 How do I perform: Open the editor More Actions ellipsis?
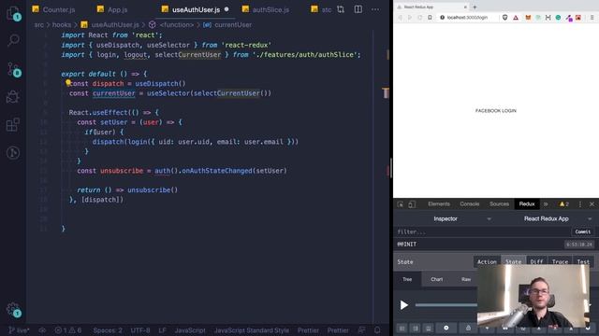375,9
